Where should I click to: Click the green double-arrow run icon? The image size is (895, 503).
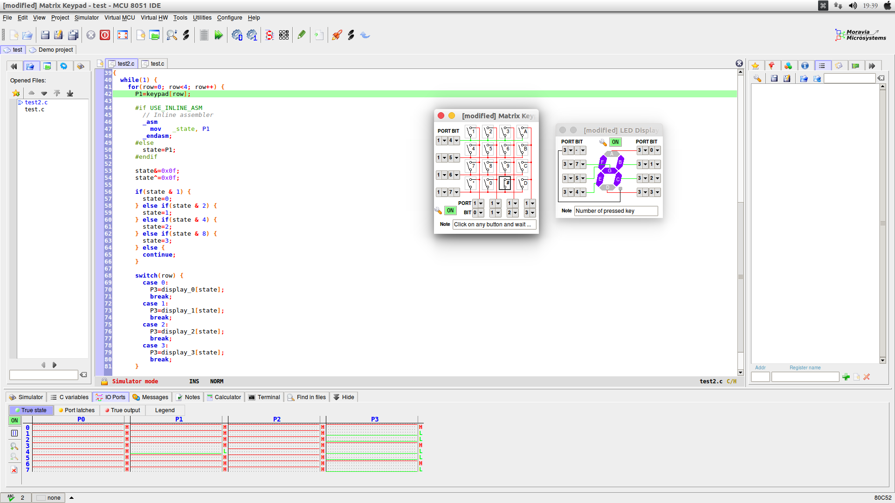click(x=219, y=35)
